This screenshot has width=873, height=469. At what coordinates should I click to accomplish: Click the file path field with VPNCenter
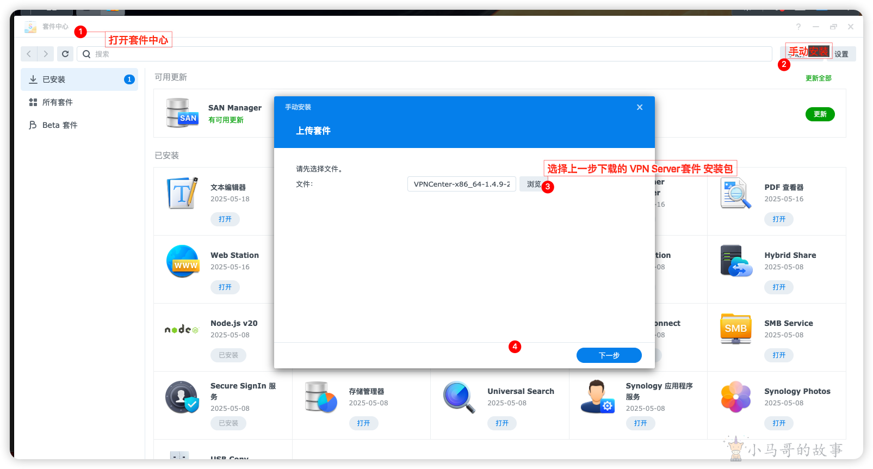coord(462,184)
